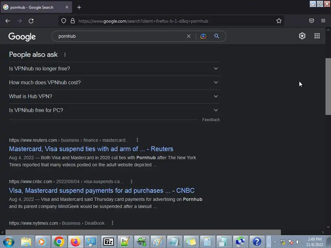Click into the Google search input field
331x248 pixels.
coord(120,36)
